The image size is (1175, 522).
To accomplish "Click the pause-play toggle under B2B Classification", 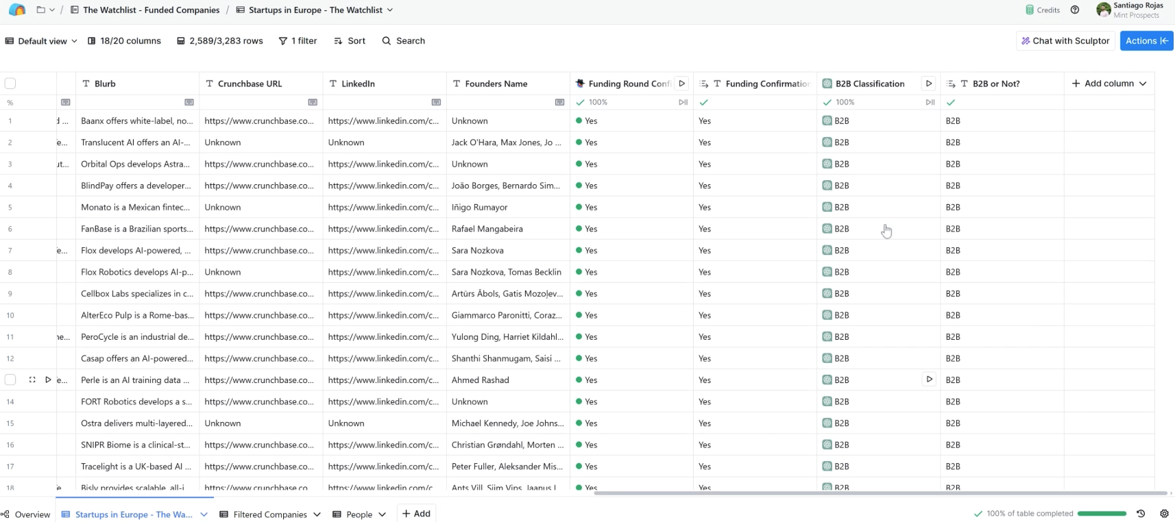I will coord(930,102).
